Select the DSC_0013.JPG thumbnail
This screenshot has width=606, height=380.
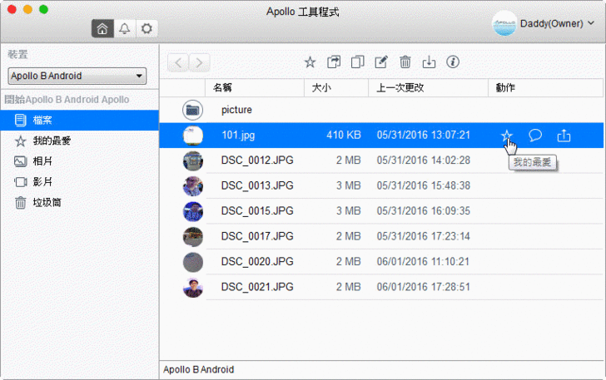click(x=193, y=185)
